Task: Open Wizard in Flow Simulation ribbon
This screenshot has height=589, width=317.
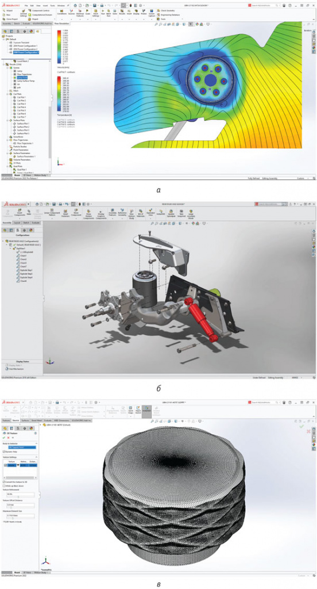Action: (8, 10)
